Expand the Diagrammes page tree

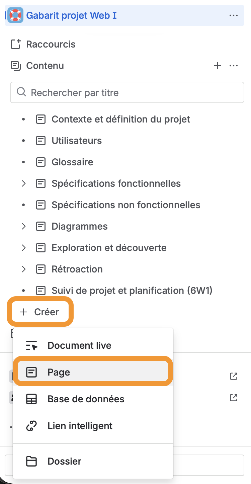[x=24, y=226]
